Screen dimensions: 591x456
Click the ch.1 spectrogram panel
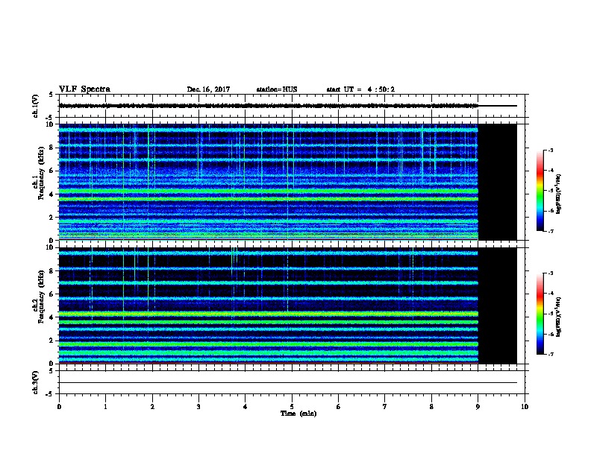pos(287,182)
